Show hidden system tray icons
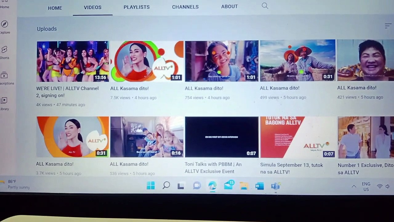Image resolution: width=394 pixels, height=222 pixels. pyautogui.click(x=354, y=186)
